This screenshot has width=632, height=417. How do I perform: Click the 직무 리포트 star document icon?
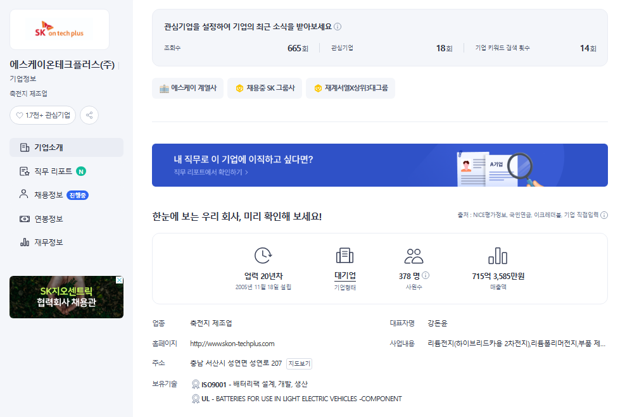[x=25, y=171]
